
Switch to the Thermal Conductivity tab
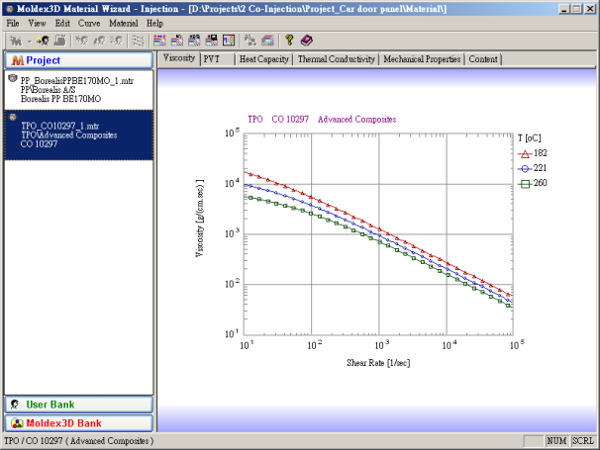[x=337, y=59]
